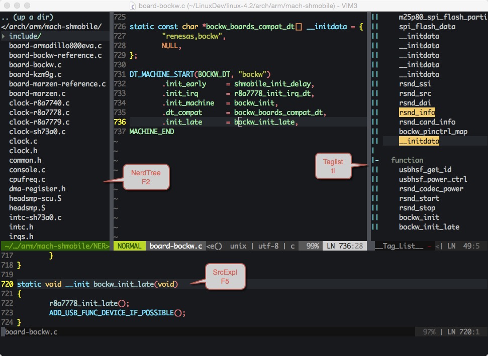The height and width of the screenshot is (356, 488).
Task: Toggle the fold bar next to bockw_pinctrl_map
Action: click(374, 131)
